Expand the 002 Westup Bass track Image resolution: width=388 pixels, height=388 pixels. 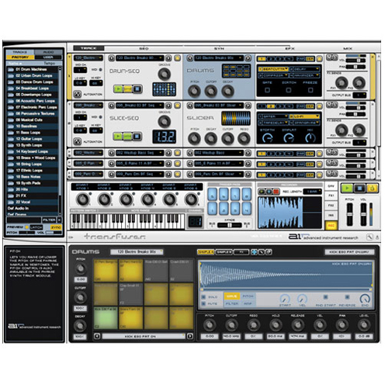coord(69,153)
